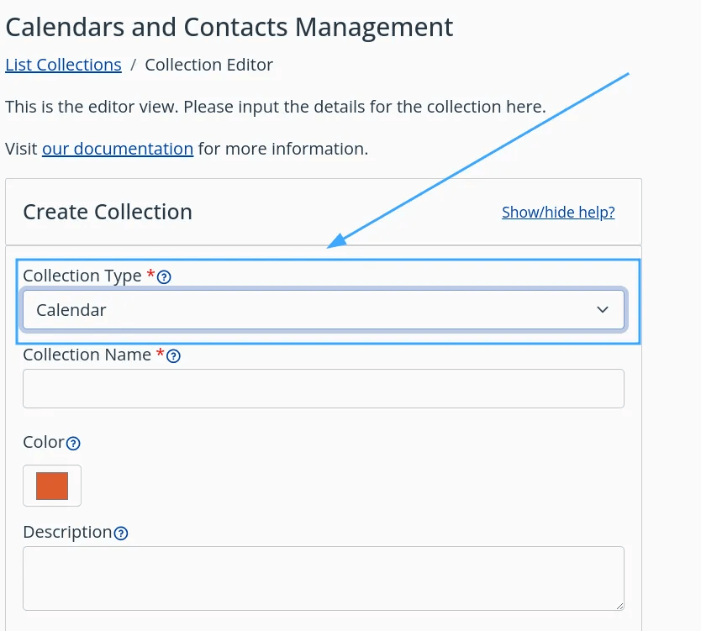The width and height of the screenshot is (701, 631).
Task: Focus the Collection Name input field
Action: (323, 388)
